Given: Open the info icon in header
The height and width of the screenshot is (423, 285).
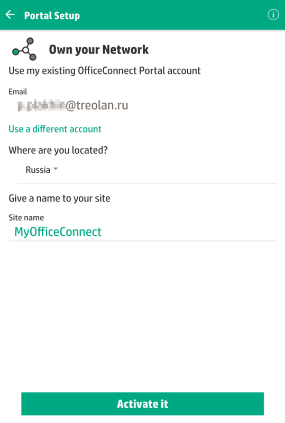Looking at the screenshot, I should 273,15.
